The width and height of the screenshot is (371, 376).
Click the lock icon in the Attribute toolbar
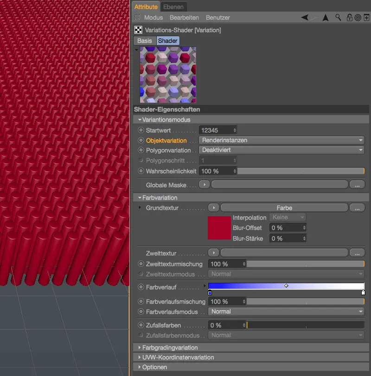[x=350, y=17]
